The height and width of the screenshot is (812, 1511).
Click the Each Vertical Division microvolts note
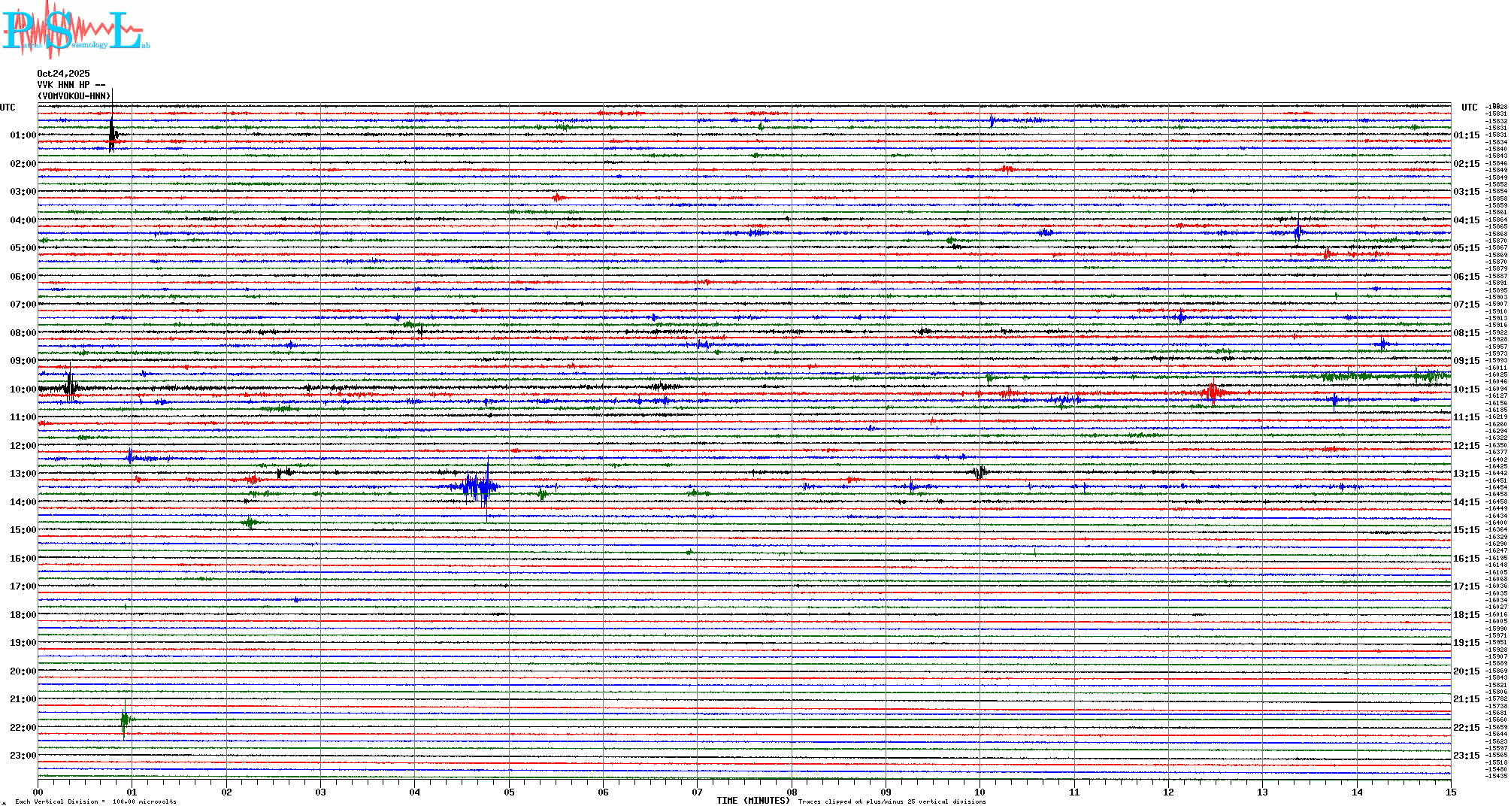coord(95,801)
